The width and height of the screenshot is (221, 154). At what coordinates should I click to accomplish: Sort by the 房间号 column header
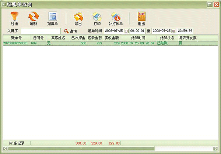click(x=38, y=38)
